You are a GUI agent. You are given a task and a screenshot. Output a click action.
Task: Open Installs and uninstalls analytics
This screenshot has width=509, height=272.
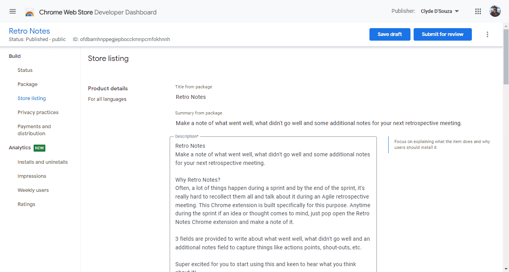[x=43, y=162]
